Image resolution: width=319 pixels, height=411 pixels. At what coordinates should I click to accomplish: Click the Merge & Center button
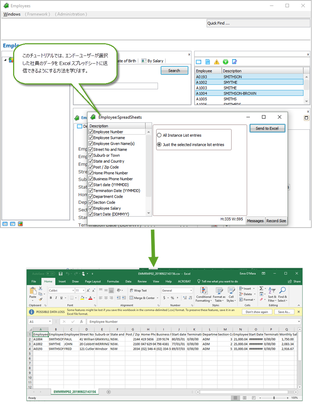click(142, 298)
